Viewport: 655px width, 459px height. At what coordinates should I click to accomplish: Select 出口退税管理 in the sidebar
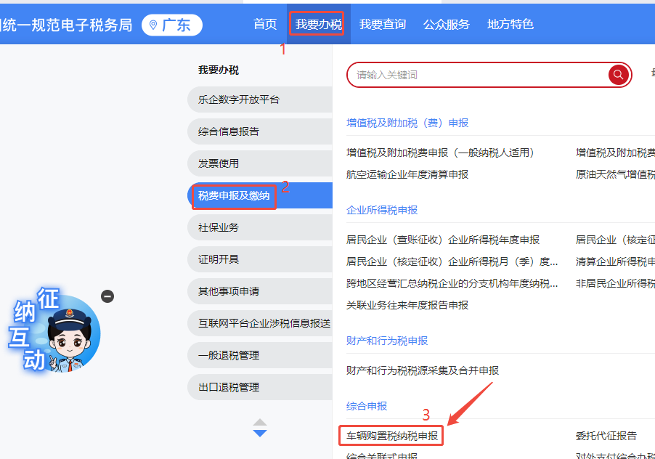point(229,387)
